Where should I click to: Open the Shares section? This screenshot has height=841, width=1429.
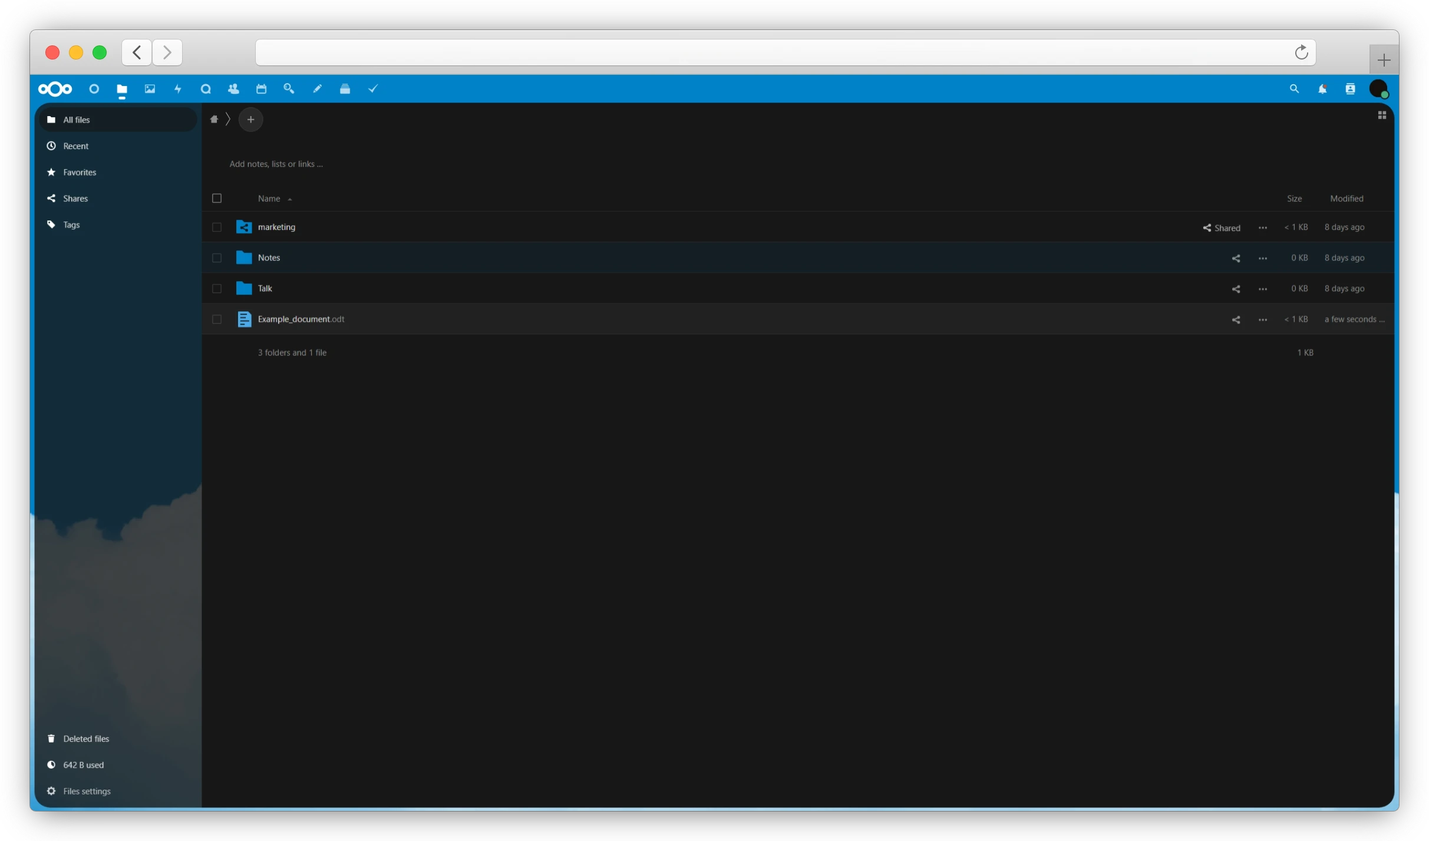(x=75, y=198)
